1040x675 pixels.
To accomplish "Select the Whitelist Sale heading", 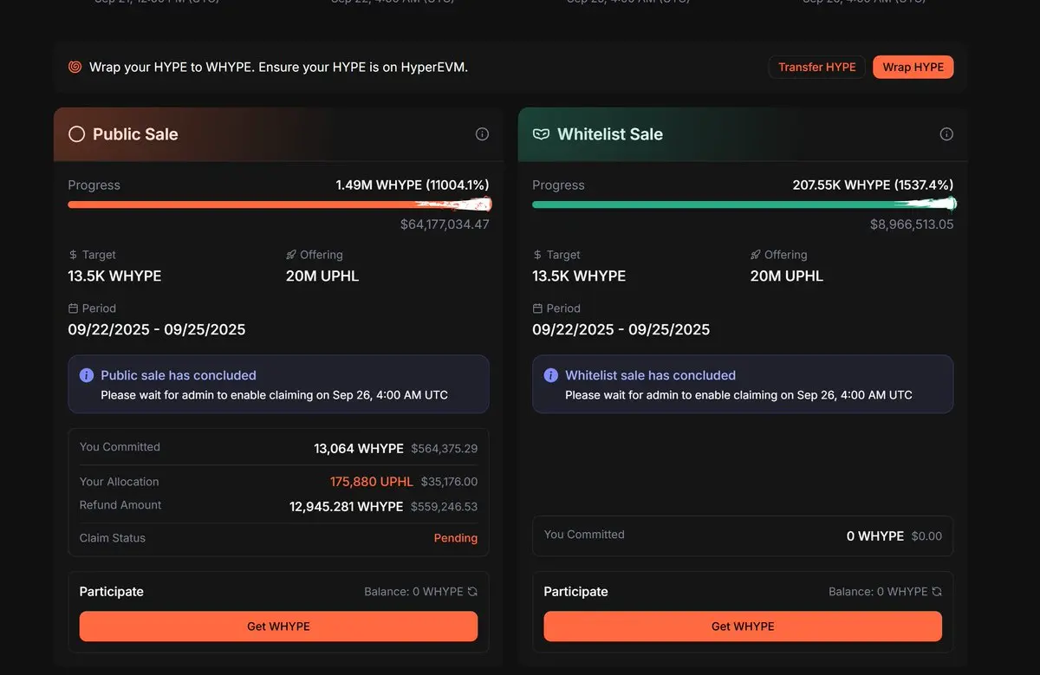I will [x=610, y=134].
